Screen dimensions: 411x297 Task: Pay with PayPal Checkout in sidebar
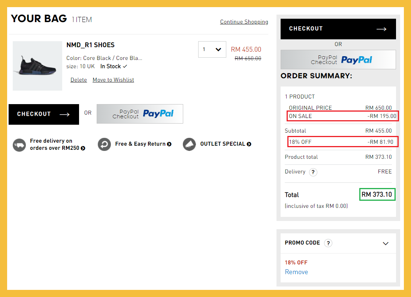tap(338, 60)
